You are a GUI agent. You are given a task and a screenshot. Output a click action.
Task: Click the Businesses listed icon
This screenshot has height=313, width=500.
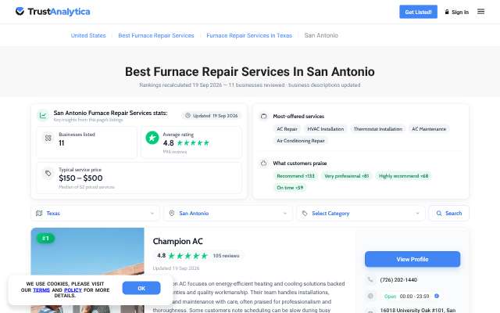coord(48,138)
